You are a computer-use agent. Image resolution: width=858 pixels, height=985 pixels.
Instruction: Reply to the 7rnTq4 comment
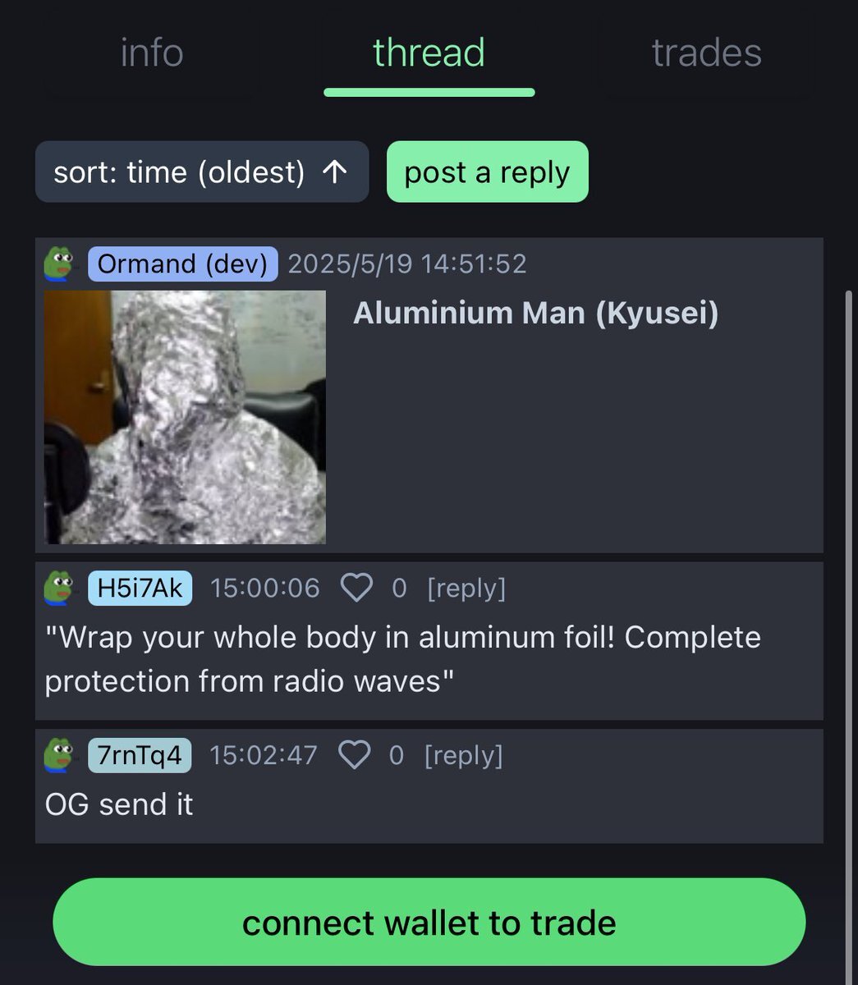tap(463, 755)
